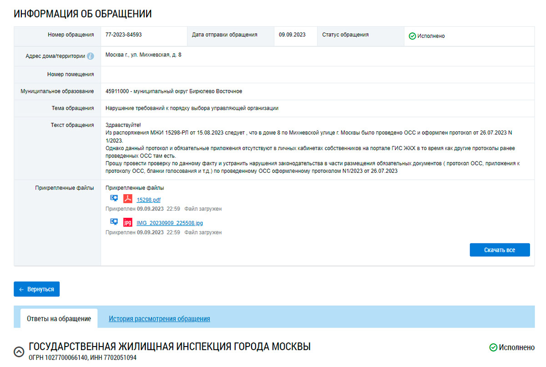
Task: Click the download icon next to 15298.pdf
Action: click(x=114, y=199)
